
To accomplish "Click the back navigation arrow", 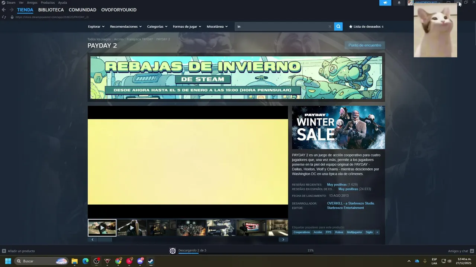I will point(4,10).
